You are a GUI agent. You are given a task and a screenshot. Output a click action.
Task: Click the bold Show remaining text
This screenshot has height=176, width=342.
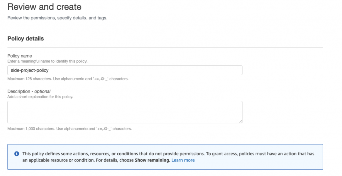tap(152, 160)
